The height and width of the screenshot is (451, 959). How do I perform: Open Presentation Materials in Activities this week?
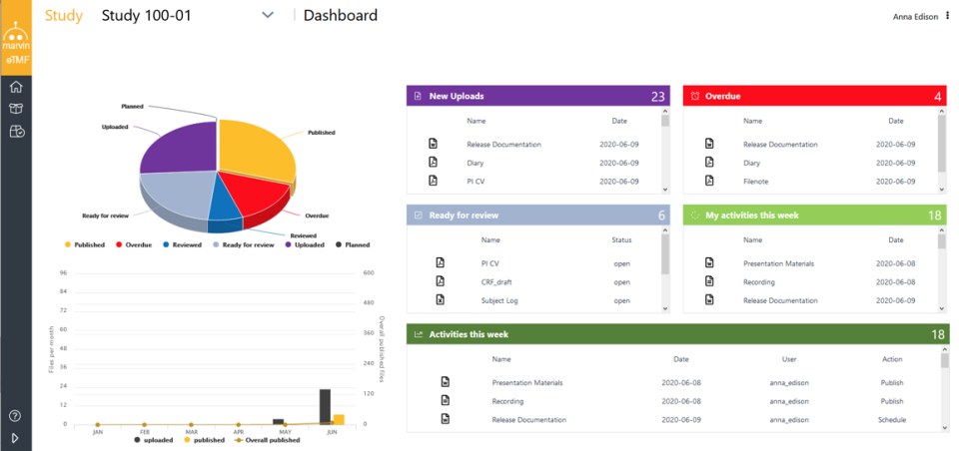click(x=527, y=382)
